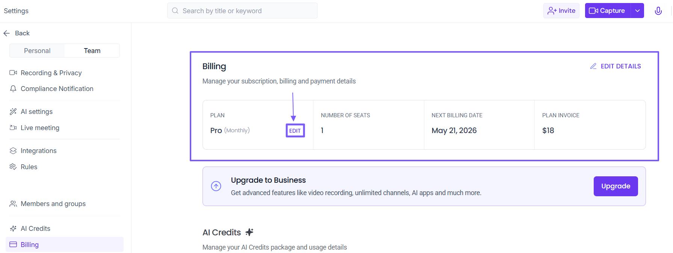Focus the search by title or keyword field
The height and width of the screenshot is (253, 673).
click(242, 11)
